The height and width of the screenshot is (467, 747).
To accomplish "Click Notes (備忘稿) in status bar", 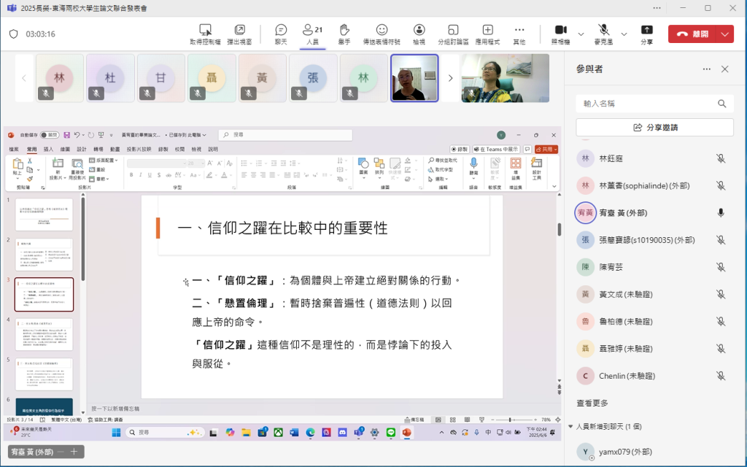I will point(414,420).
